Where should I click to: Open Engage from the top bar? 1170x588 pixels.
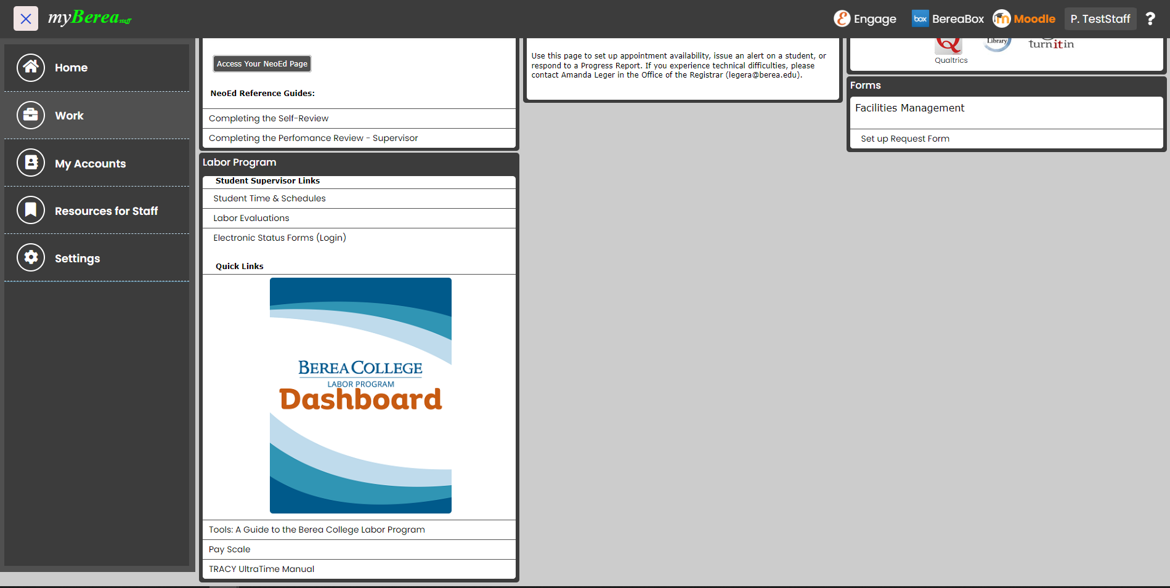point(865,19)
